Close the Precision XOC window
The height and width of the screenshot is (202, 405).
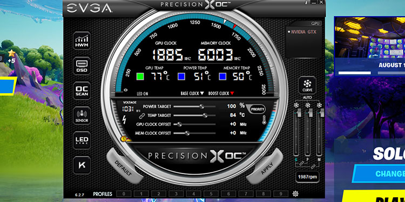(x=321, y=2)
